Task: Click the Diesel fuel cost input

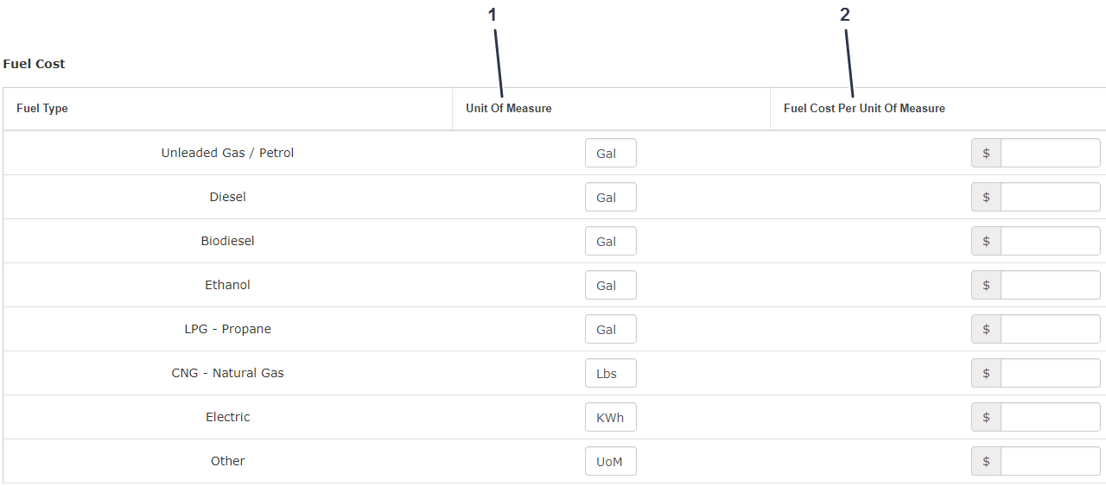Action: click(x=1050, y=197)
